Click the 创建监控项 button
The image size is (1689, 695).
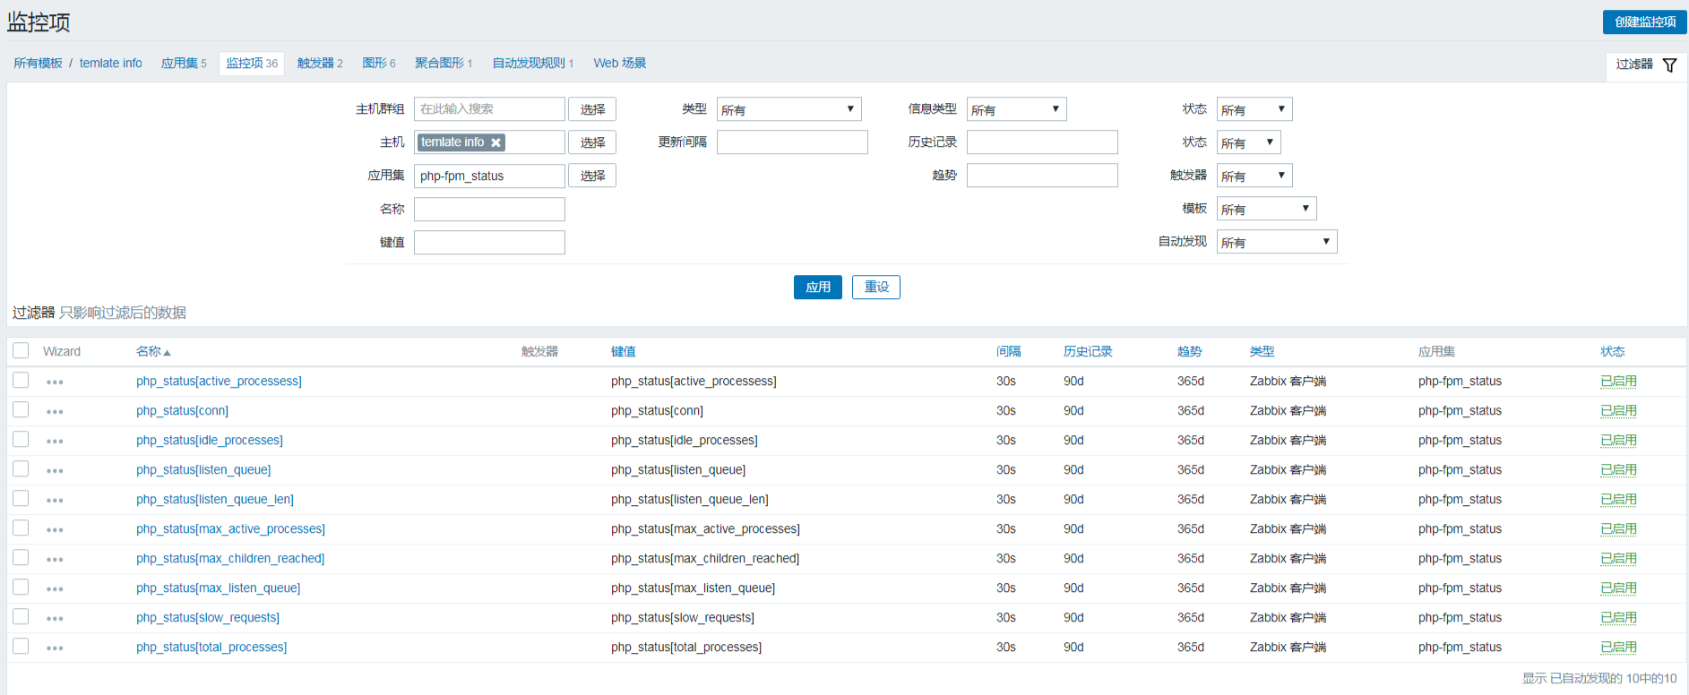click(x=1644, y=22)
